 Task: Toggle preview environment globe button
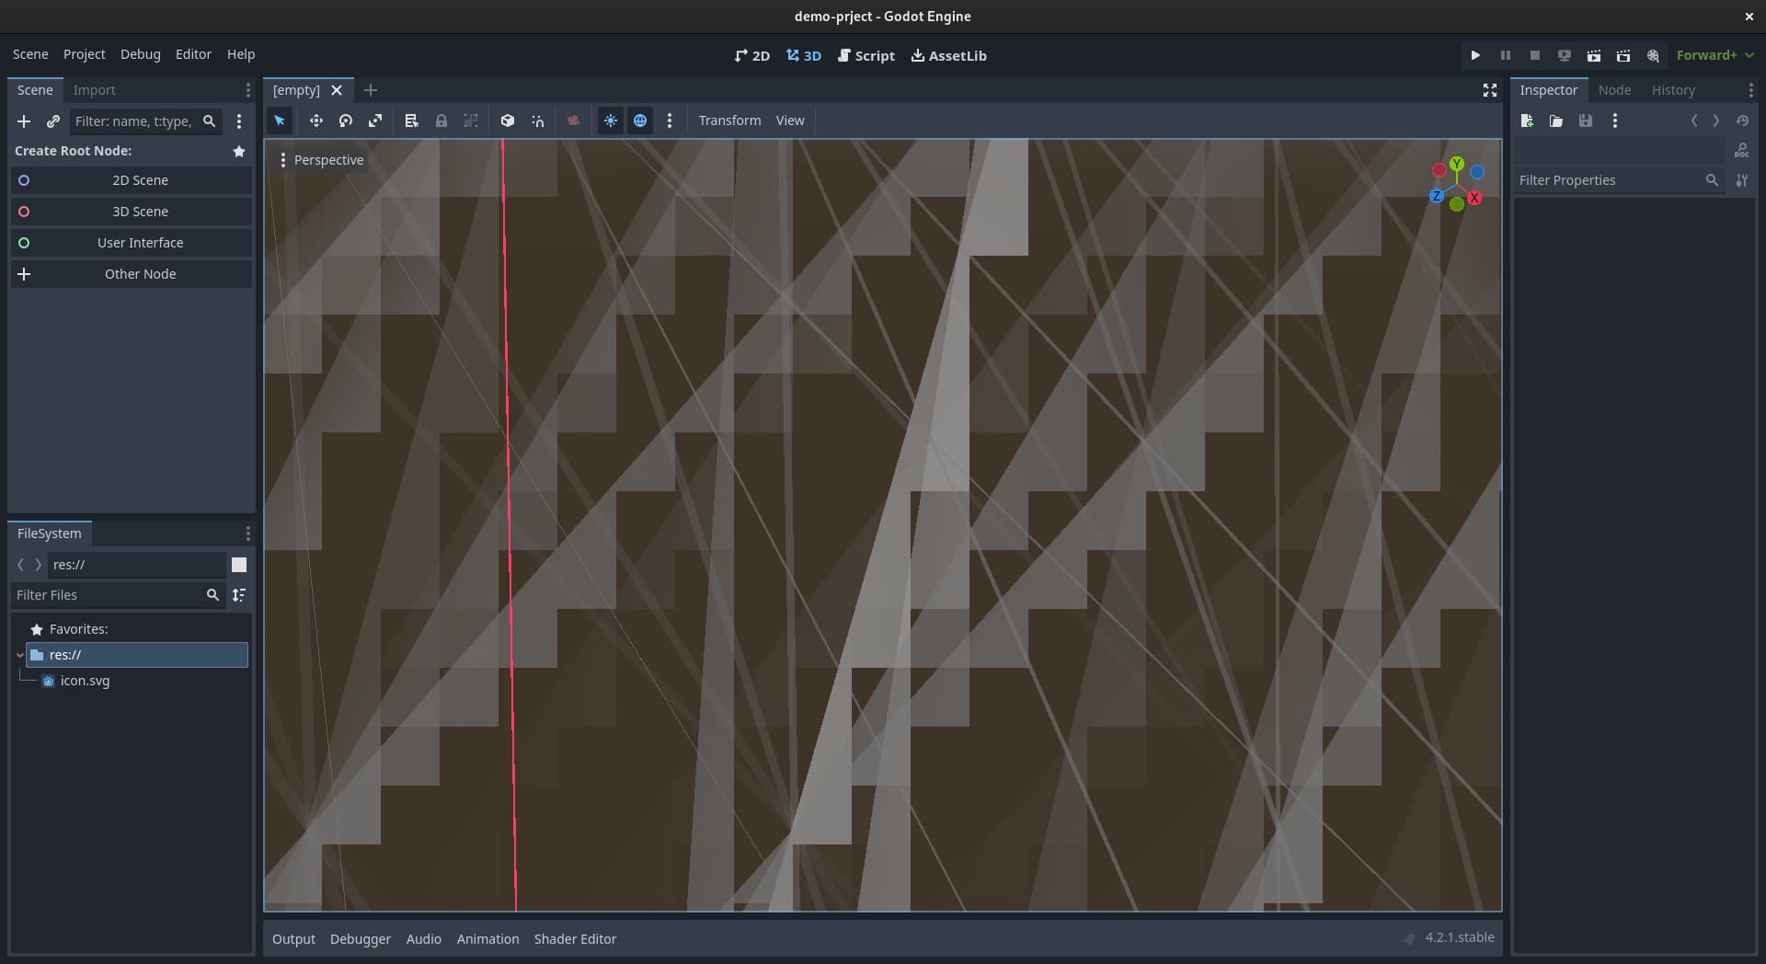tap(640, 120)
